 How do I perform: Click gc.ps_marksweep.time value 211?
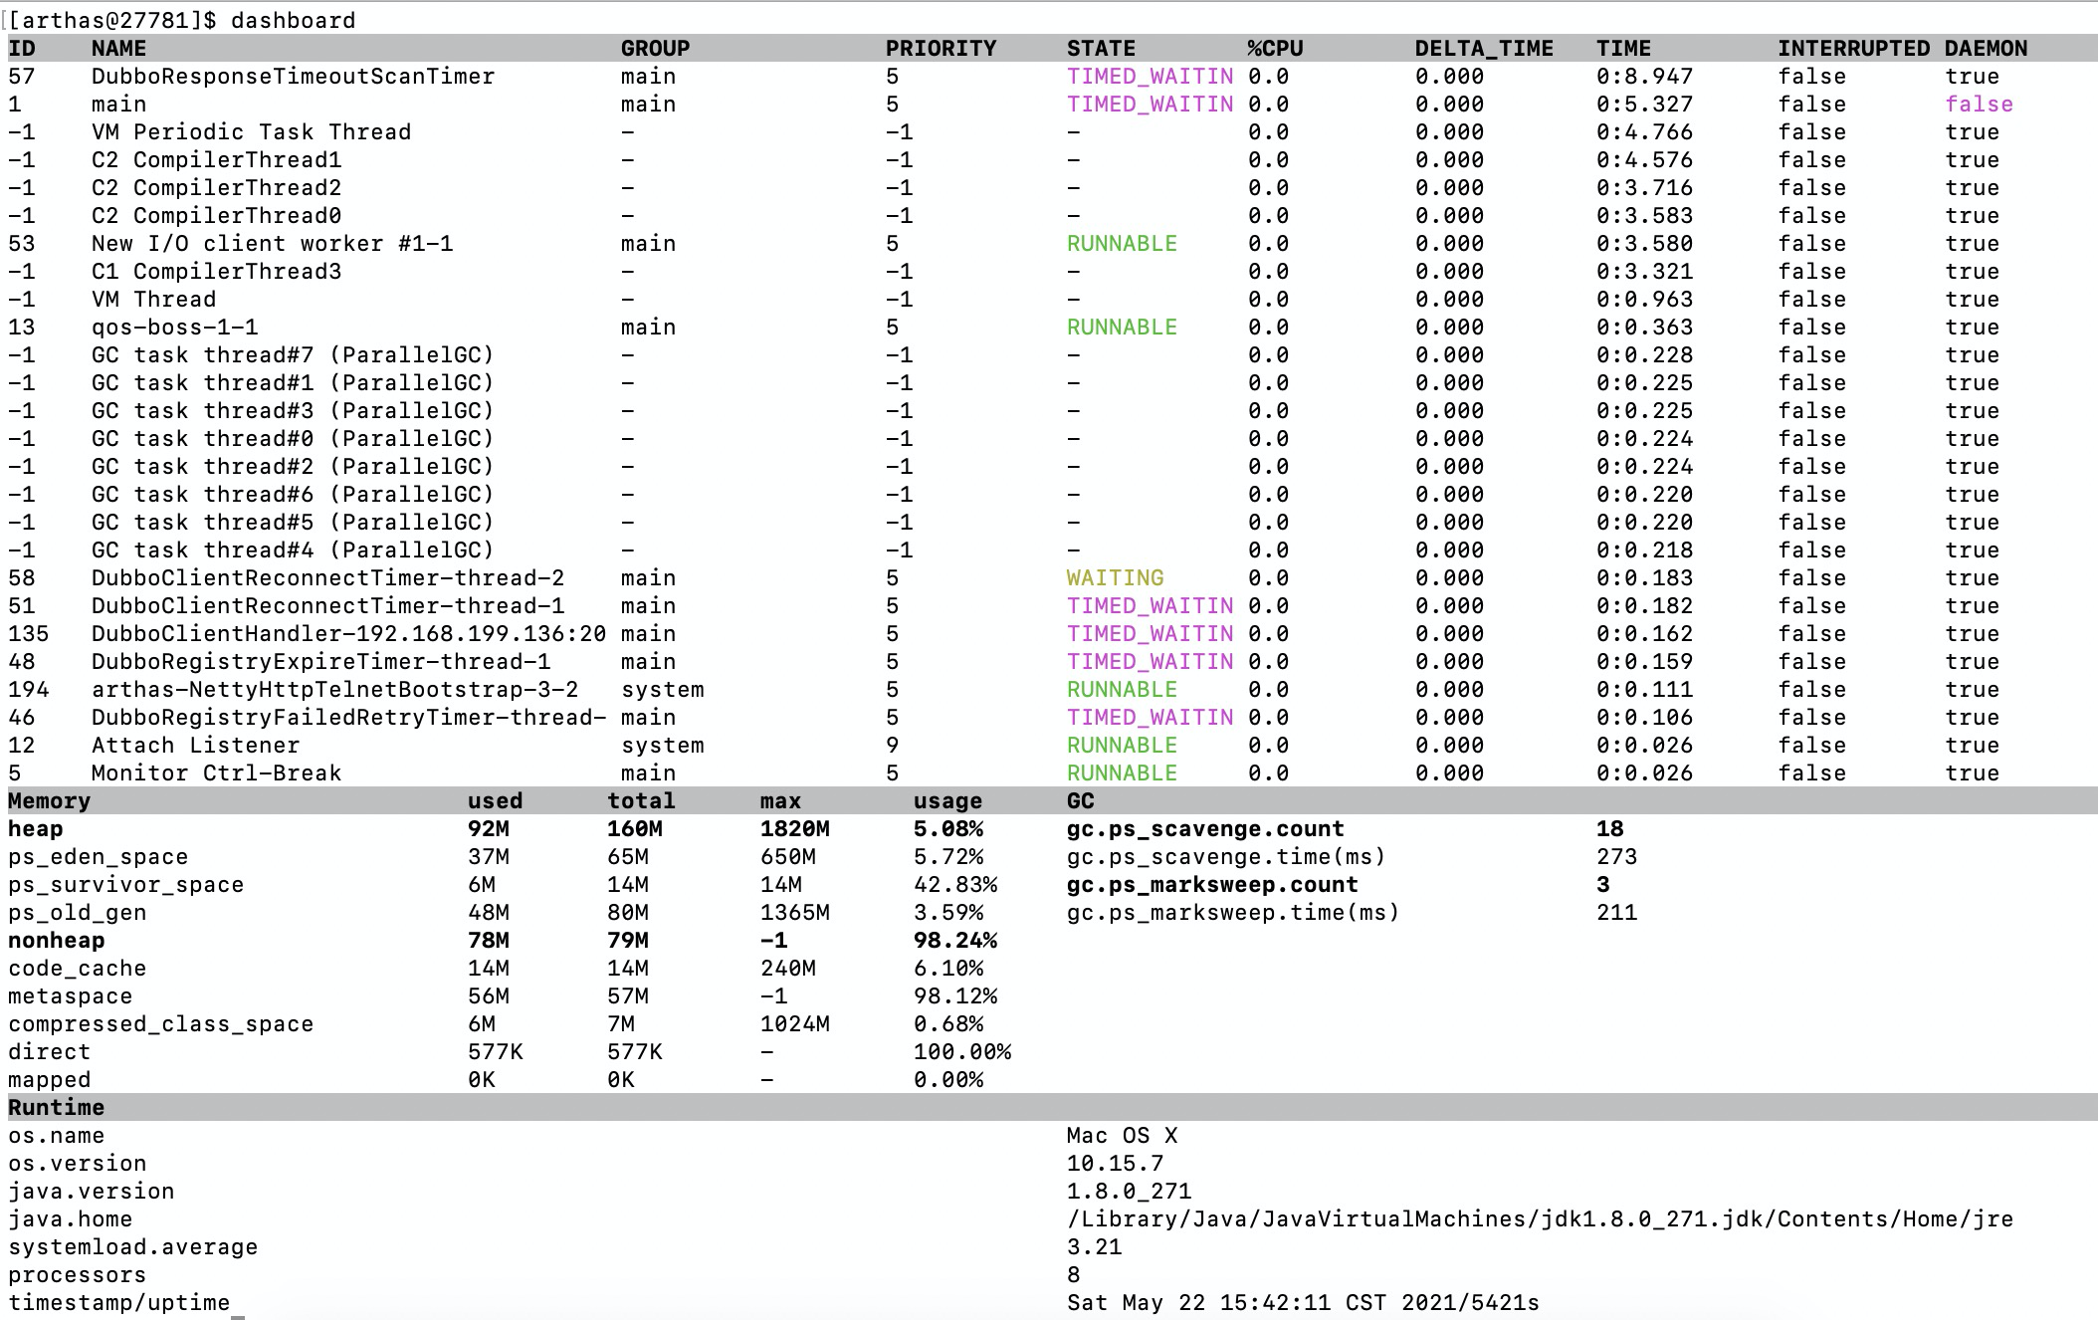tap(1616, 912)
